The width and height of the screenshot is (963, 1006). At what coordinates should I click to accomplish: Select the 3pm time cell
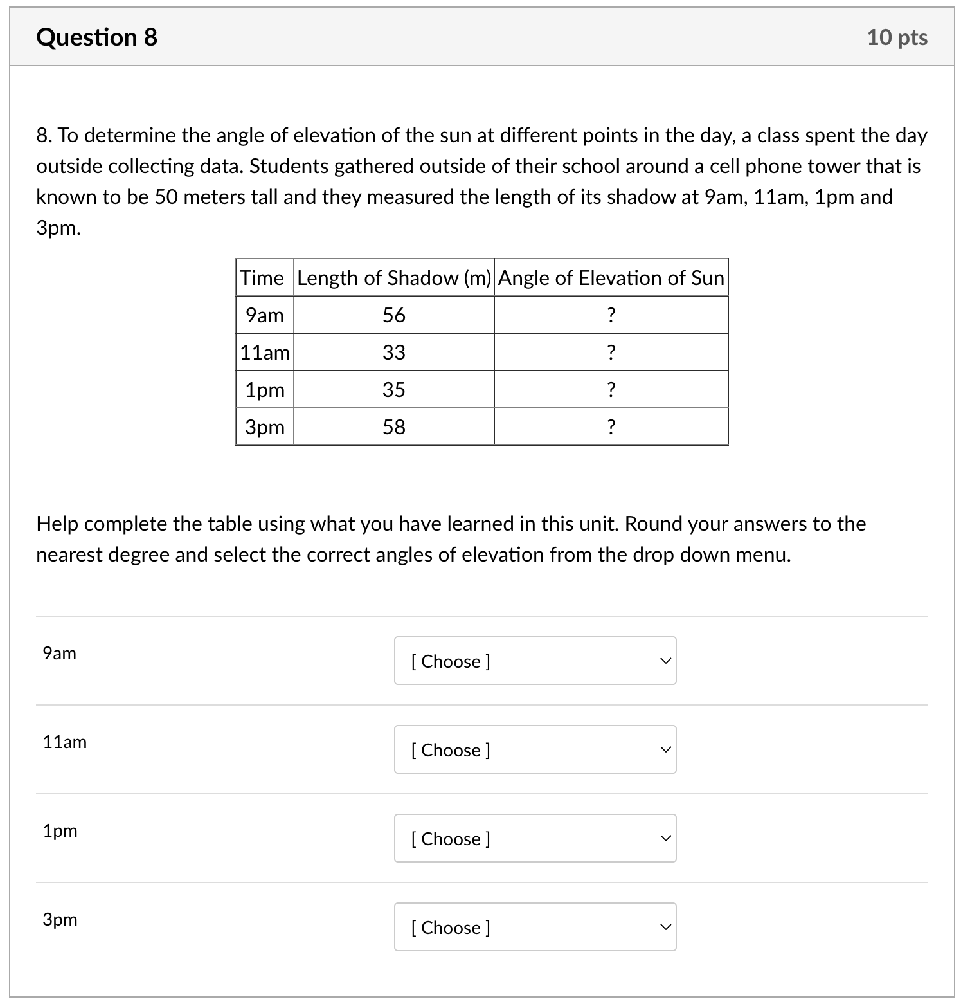tap(264, 426)
